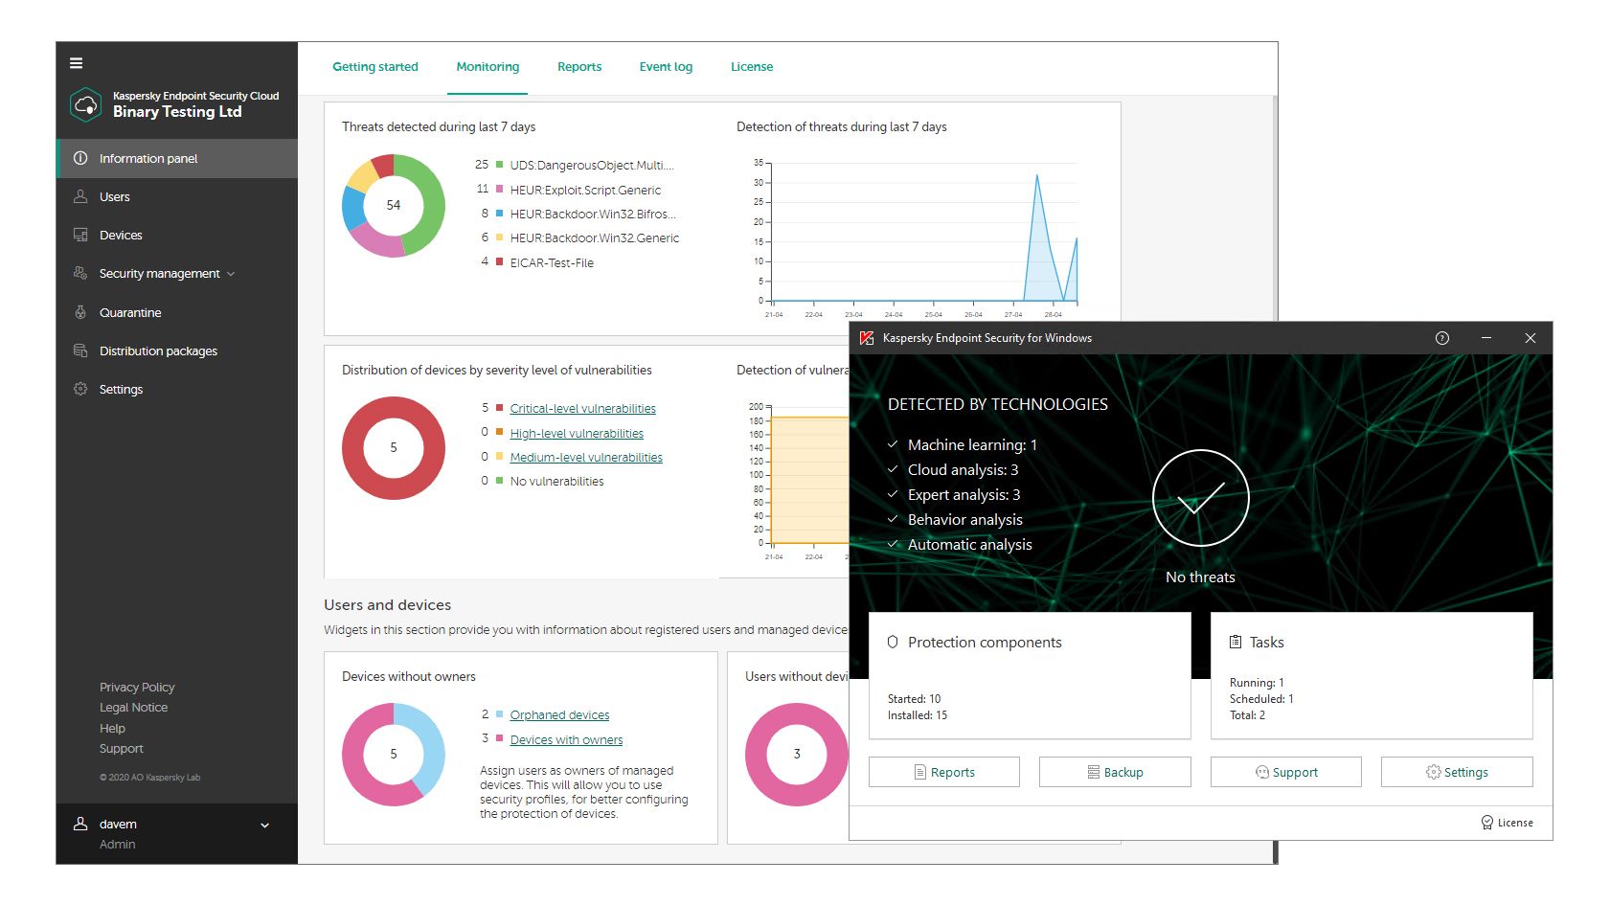Follow the Critical-level vulnerabilities link

[582, 409]
